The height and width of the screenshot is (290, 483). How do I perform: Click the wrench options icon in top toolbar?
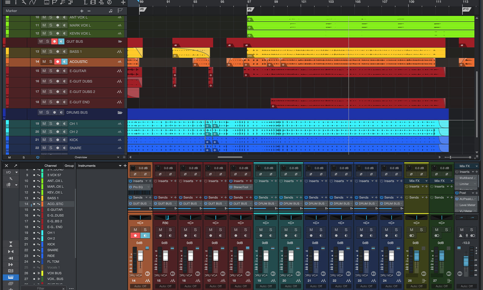tap(24, 2)
